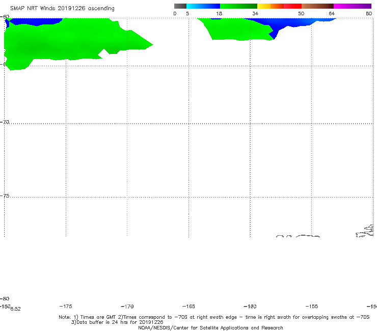Screen dimensions: 377x331
Task: Click the swath time stamp '6:52'
Action: coord(15,309)
